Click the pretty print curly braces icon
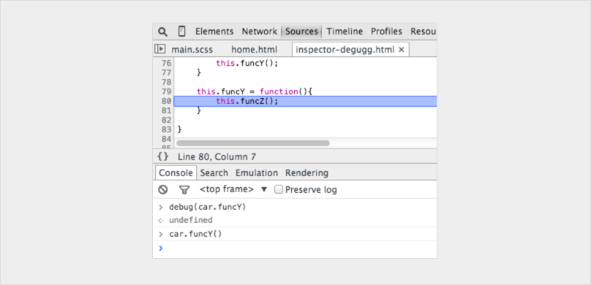 tap(163, 156)
